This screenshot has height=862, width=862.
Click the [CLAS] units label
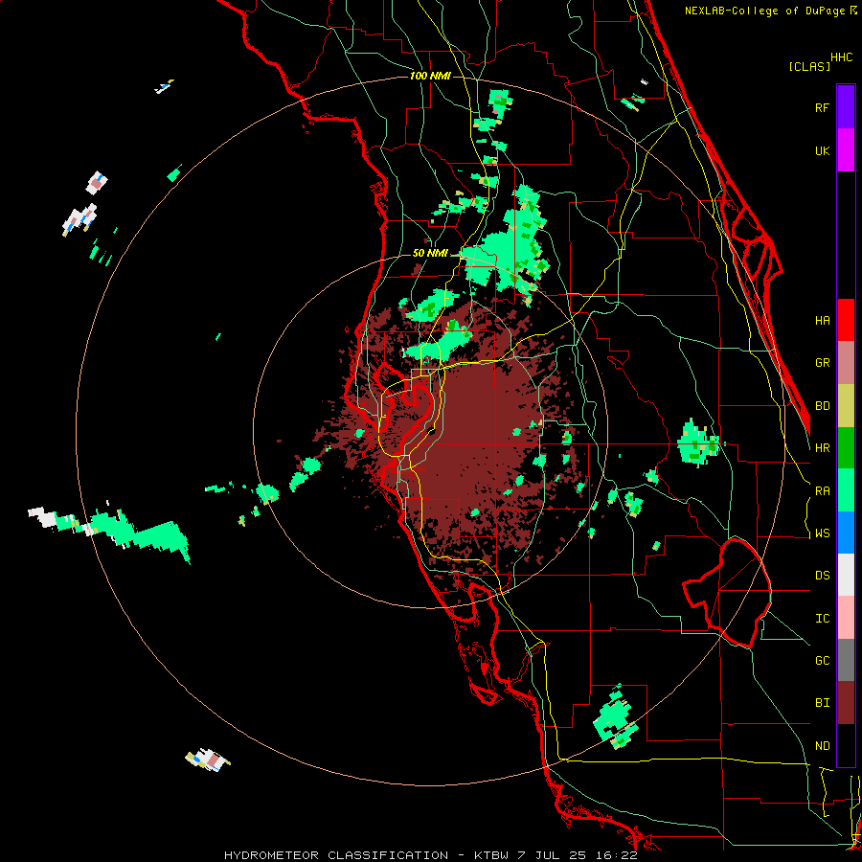[x=809, y=67]
